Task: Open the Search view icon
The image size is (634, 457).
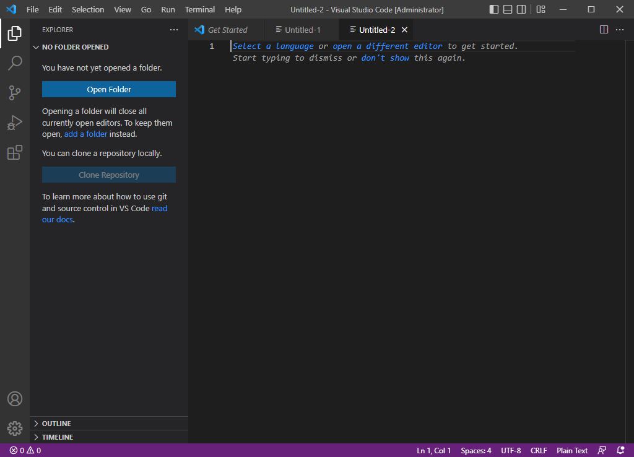Action: (x=15, y=63)
